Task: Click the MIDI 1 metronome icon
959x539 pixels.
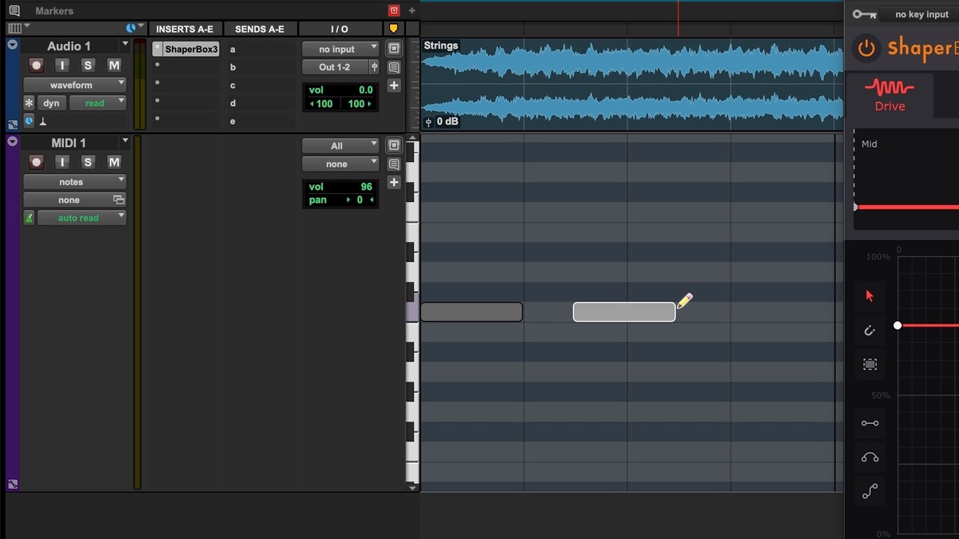Action: [x=29, y=218]
